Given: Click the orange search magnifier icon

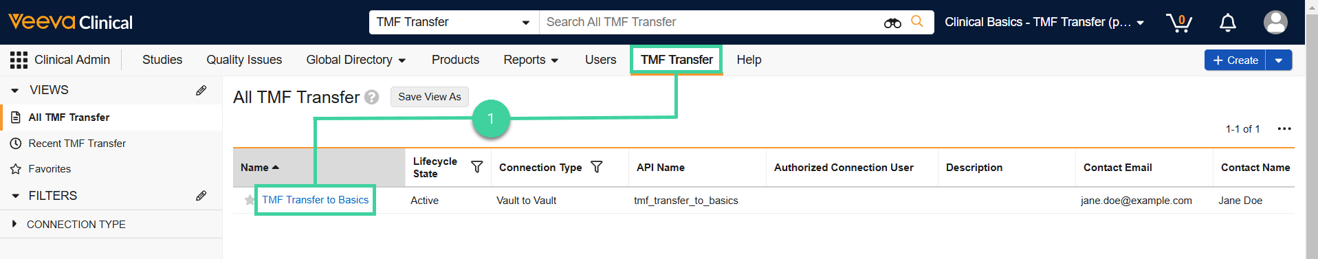Looking at the screenshot, I should [x=917, y=21].
